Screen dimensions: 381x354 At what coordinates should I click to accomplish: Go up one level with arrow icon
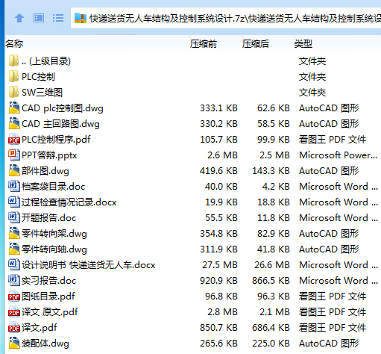(x=19, y=18)
